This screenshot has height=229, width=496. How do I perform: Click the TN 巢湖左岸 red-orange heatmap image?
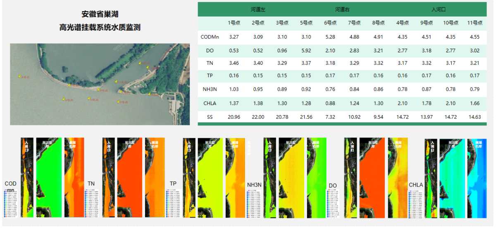(130, 177)
